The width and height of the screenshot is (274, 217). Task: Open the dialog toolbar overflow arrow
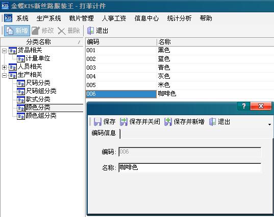tap(269, 124)
